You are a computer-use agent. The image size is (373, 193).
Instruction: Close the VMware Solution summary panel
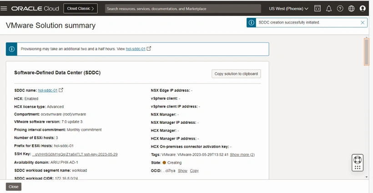[x=14, y=187]
